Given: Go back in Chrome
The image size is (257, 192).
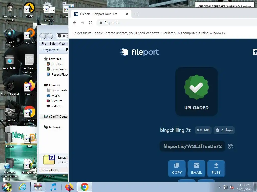Looking at the screenshot, I should click(75, 23).
